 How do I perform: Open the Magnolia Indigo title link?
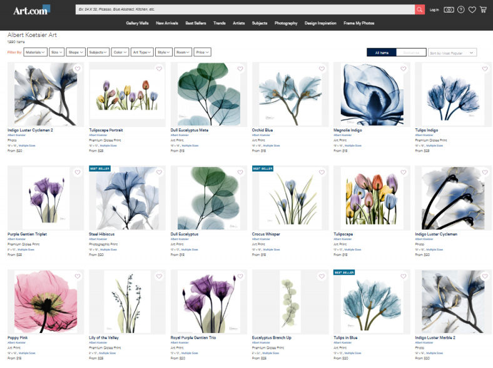347,130
